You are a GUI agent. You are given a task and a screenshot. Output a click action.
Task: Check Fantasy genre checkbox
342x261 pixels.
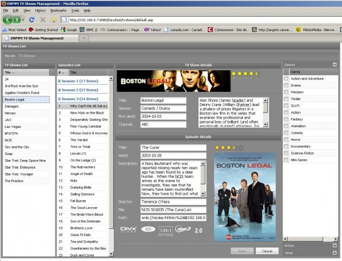coord(286,119)
